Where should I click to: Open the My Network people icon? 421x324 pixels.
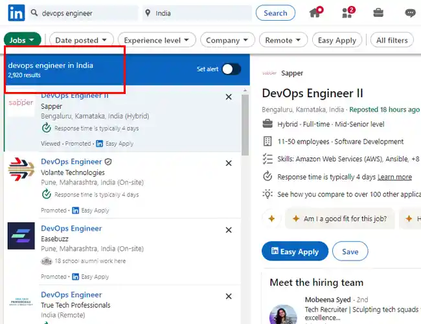(348, 12)
